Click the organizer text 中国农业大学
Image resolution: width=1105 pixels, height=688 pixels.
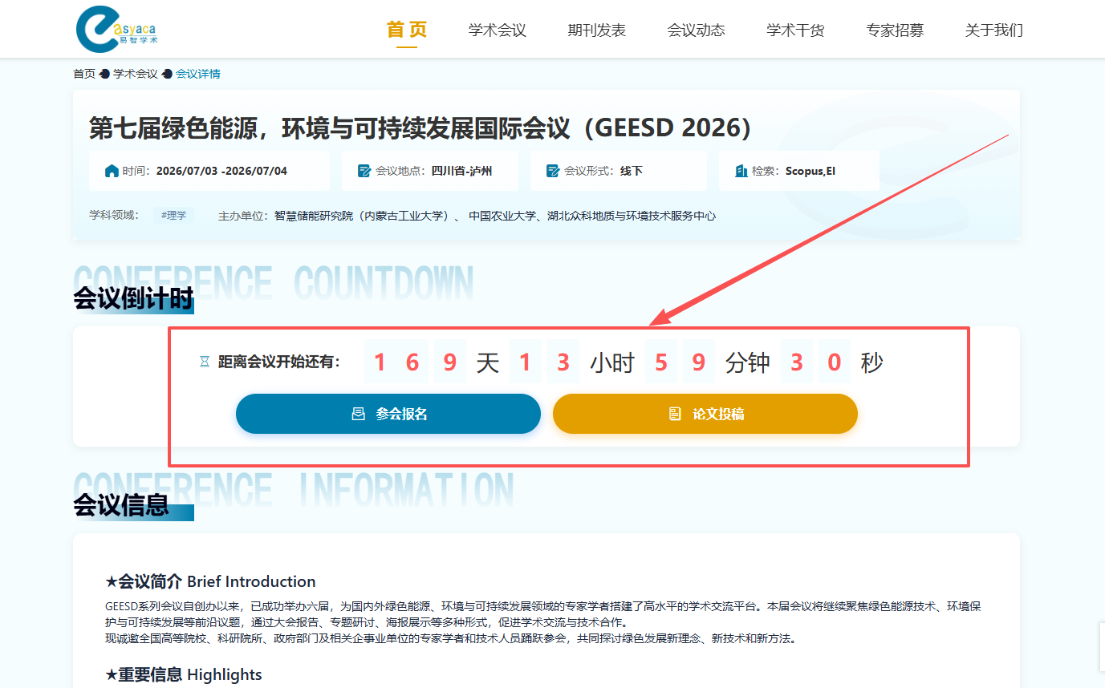click(502, 216)
